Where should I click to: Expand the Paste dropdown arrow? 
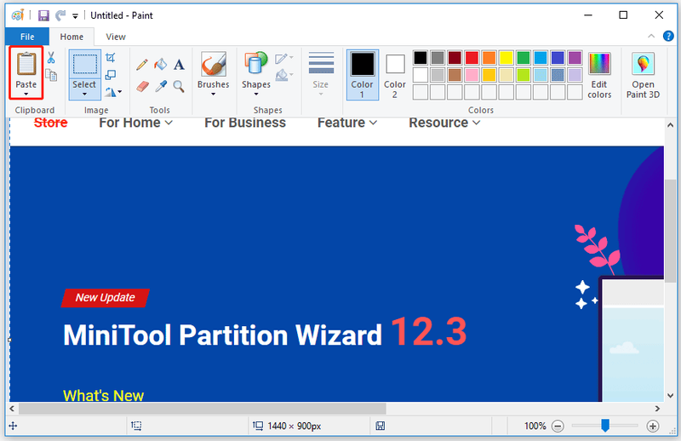(26, 94)
